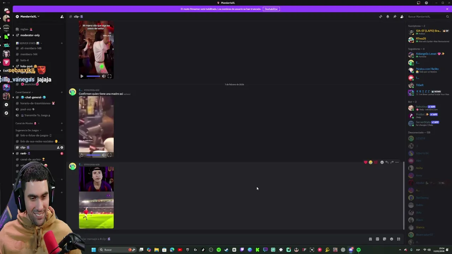Viewport: 452px width, 254px height.
Task: Toggle the member list panel
Action: pyautogui.click(x=402, y=17)
